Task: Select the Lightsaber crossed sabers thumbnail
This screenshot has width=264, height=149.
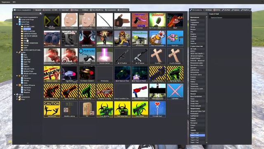Action: pos(175,91)
